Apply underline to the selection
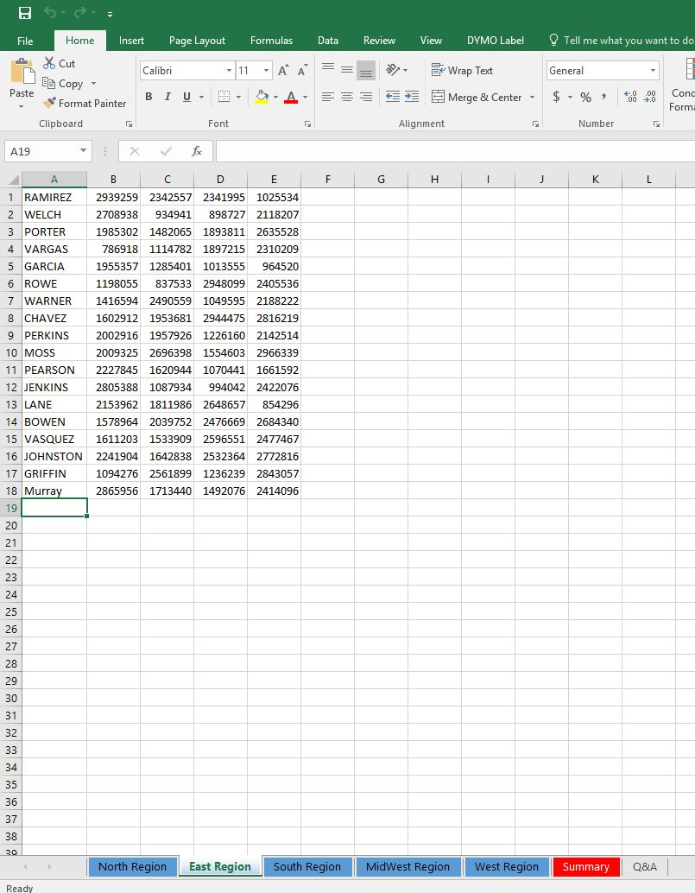Viewport: 695px width, 893px height. click(186, 96)
